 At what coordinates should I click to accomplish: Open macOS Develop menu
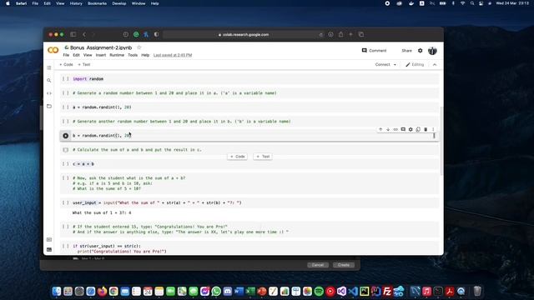[118, 3]
